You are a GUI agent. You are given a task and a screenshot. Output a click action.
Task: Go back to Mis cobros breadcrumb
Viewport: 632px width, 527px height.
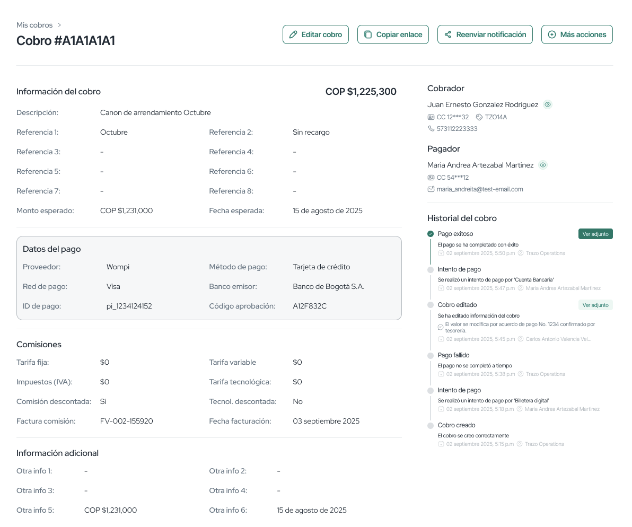[x=34, y=25]
